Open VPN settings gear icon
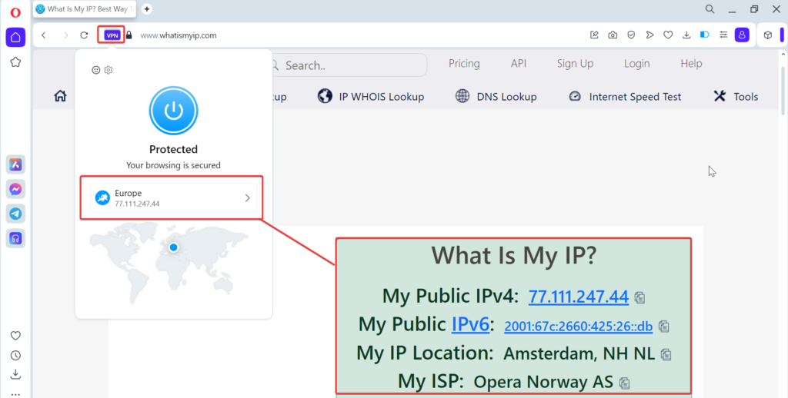This screenshot has height=398, width=788. pos(108,70)
